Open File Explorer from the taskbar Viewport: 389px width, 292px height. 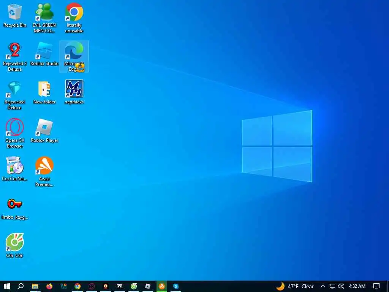click(x=35, y=286)
